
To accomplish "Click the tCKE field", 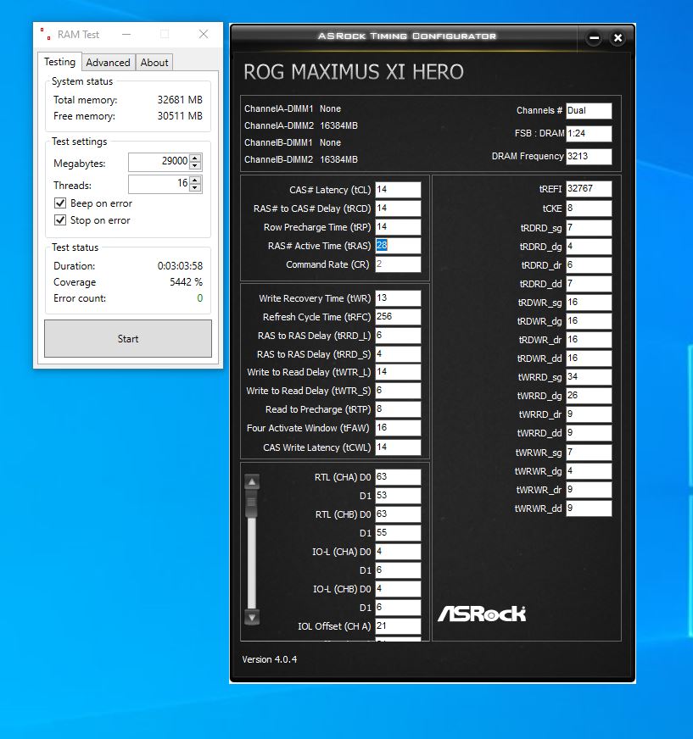I will [589, 208].
